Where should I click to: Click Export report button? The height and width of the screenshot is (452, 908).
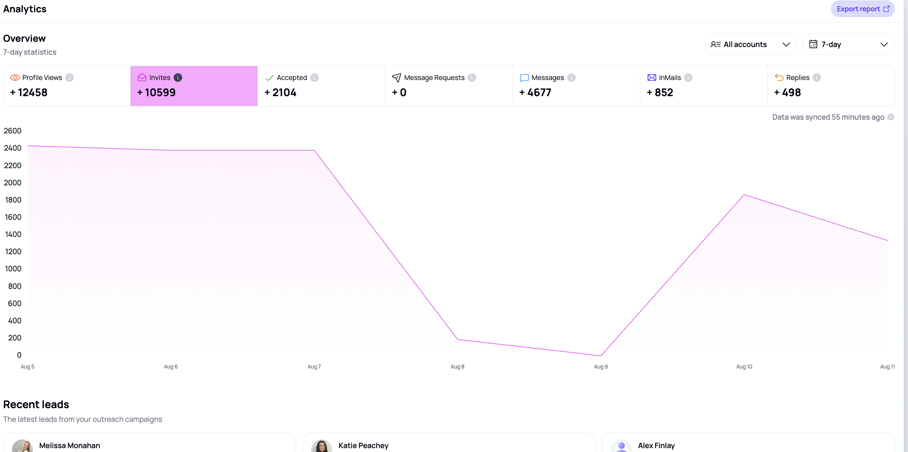tap(862, 9)
